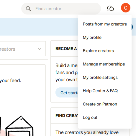
Task: Open the creators filter combo box
Action: 22,49
